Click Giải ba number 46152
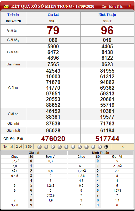The width and height of the screenshot is (135, 211). pos(53,111)
